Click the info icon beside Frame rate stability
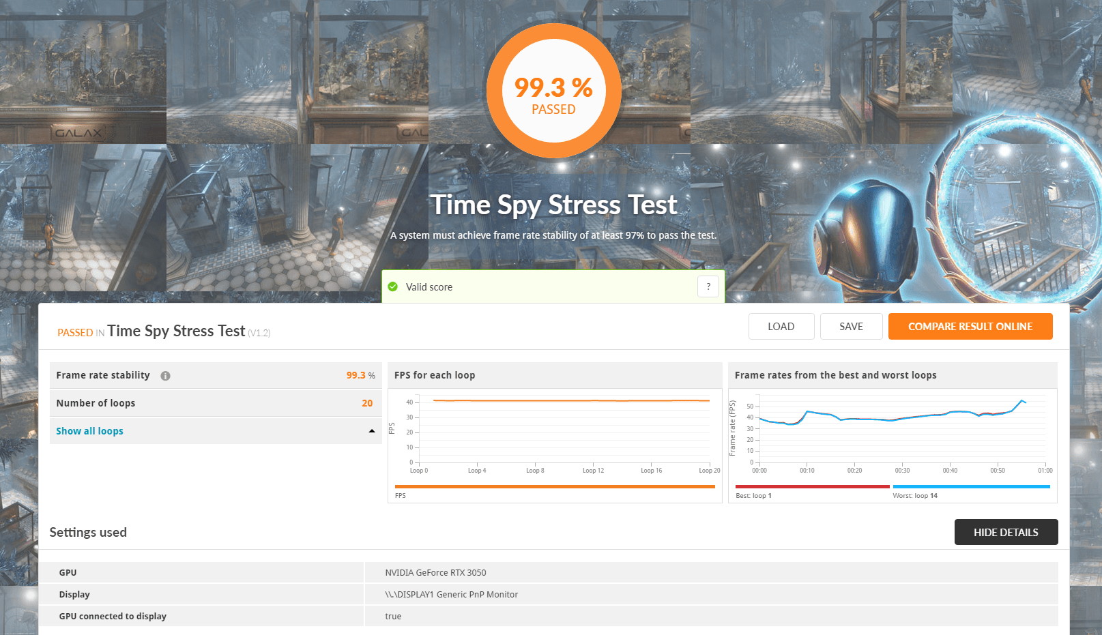This screenshot has width=1102, height=635. click(x=165, y=376)
